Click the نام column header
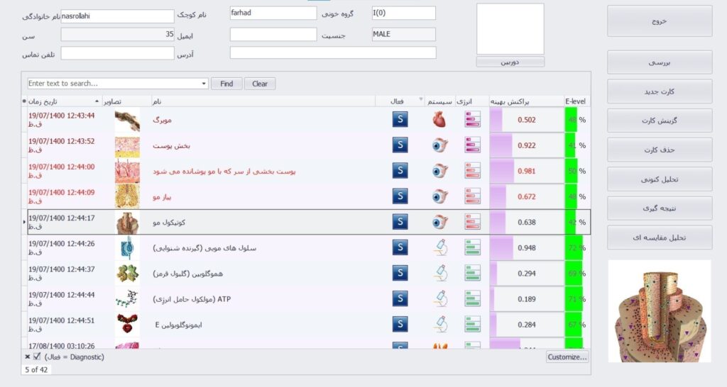This screenshot has width=727, height=387. tap(263, 102)
